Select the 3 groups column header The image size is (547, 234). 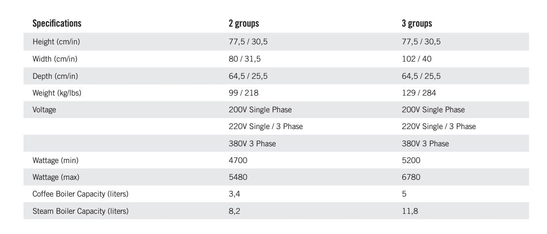pos(417,23)
